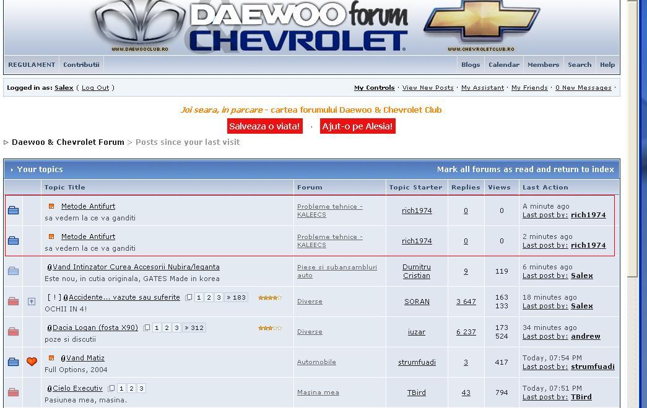Collapse the Your topics section arrow
This screenshot has height=408, width=647.
pyautogui.click(x=12, y=170)
